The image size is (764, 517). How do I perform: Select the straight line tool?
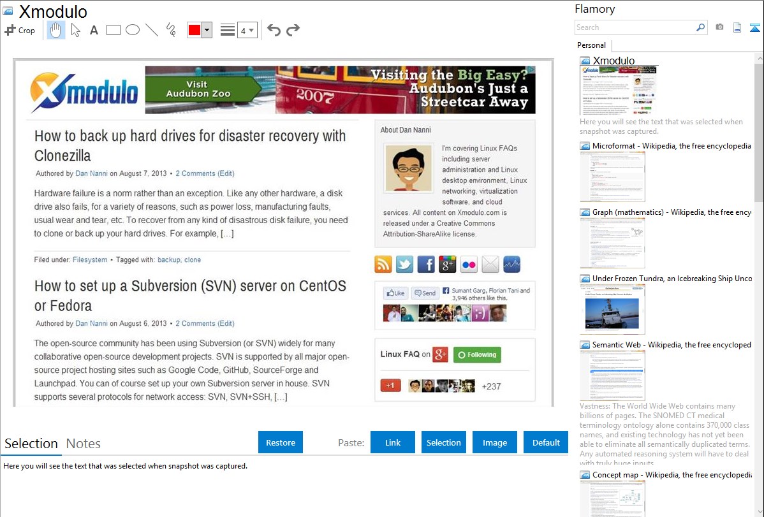coord(152,30)
